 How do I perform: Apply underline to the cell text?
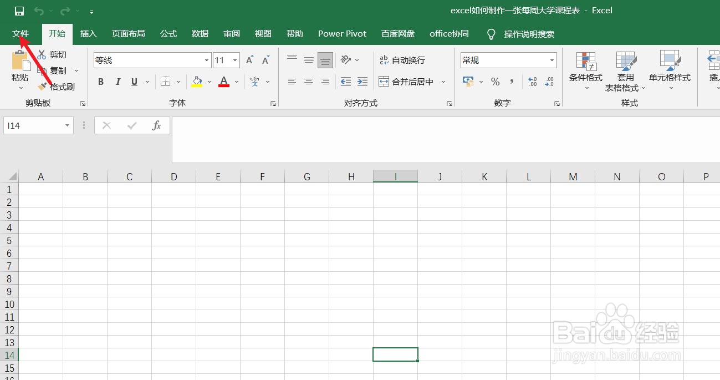pyautogui.click(x=134, y=81)
